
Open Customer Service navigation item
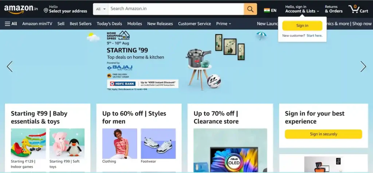pos(195,24)
